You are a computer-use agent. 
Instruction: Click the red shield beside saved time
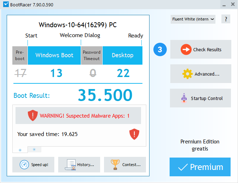(x=134, y=134)
